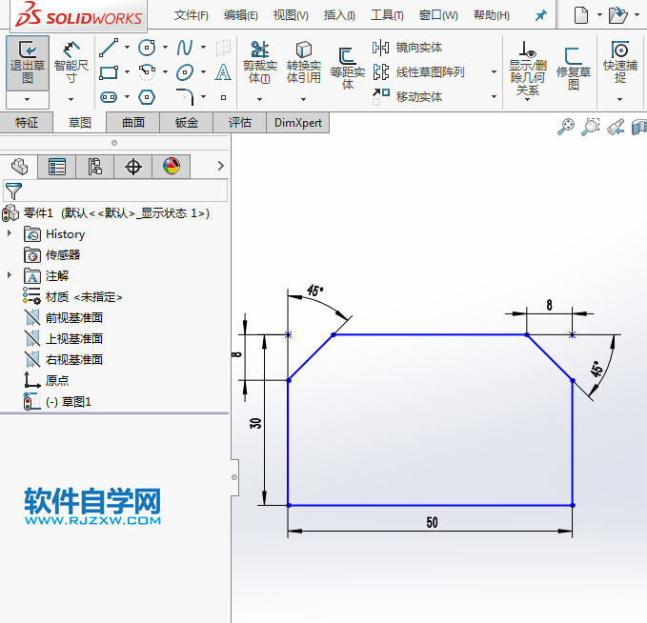Open the PropertyManager tab
Screen dimensions: 647x623
57,167
